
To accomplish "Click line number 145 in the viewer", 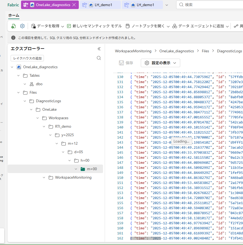I will (x=120, y=153).
